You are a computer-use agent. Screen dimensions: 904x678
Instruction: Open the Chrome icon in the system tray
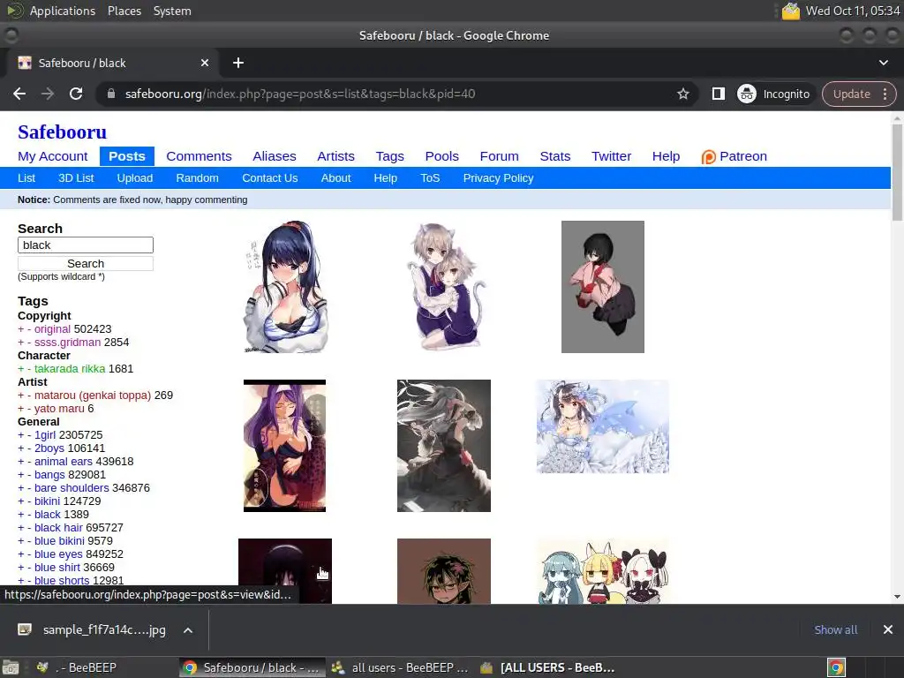tap(836, 667)
